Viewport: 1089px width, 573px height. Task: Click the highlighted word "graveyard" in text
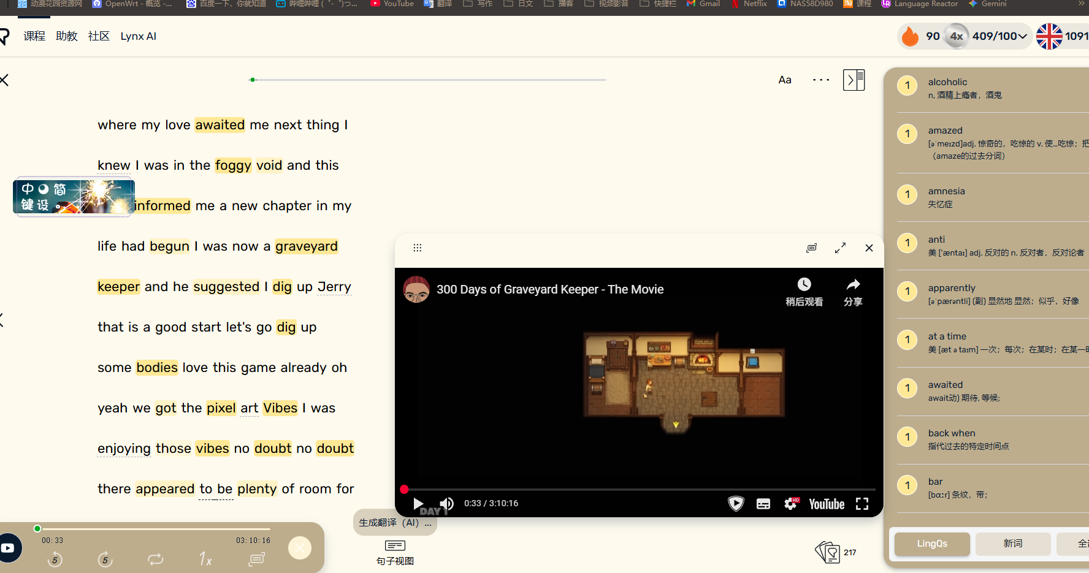click(x=307, y=246)
